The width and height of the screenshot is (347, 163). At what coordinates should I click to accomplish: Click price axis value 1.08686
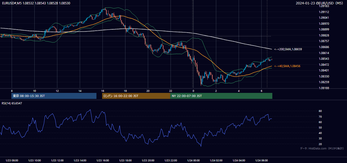(x=324, y=47)
